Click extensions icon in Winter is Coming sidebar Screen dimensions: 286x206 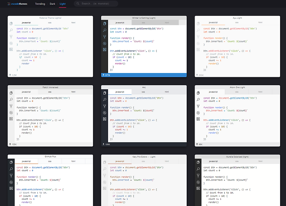point(104,50)
